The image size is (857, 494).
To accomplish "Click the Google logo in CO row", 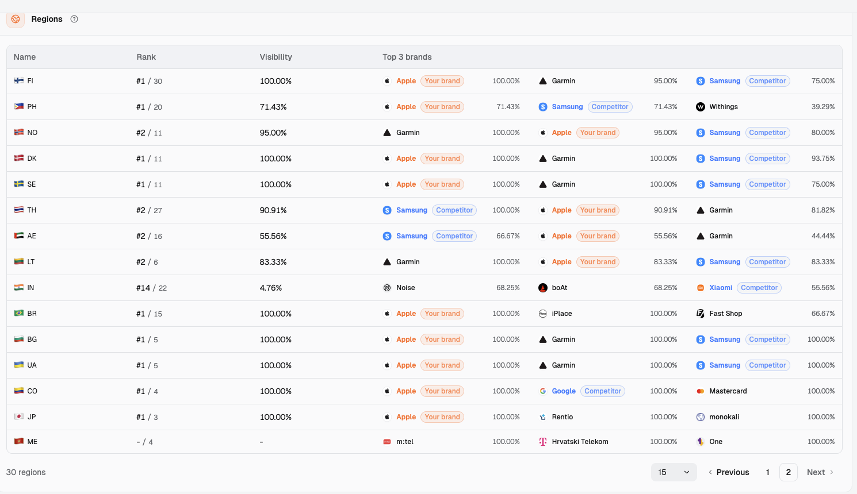I will pos(543,391).
